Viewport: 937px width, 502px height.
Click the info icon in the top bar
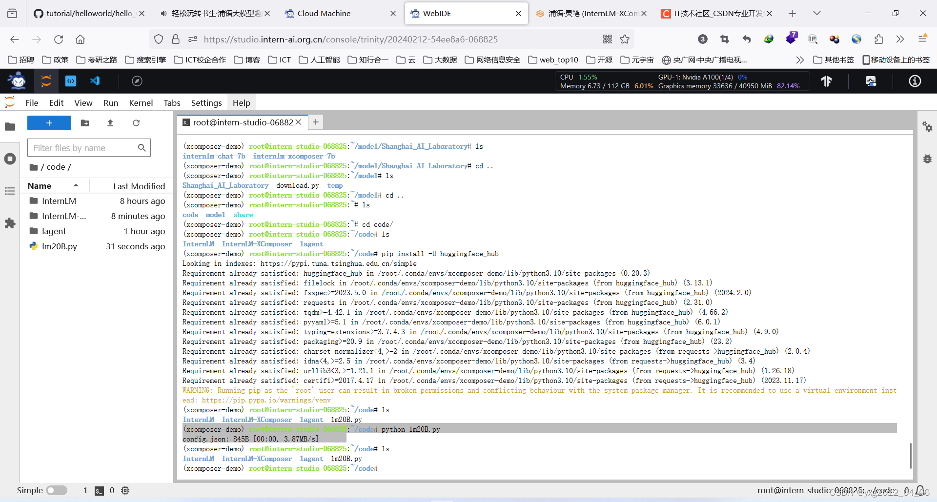pyautogui.click(x=915, y=81)
